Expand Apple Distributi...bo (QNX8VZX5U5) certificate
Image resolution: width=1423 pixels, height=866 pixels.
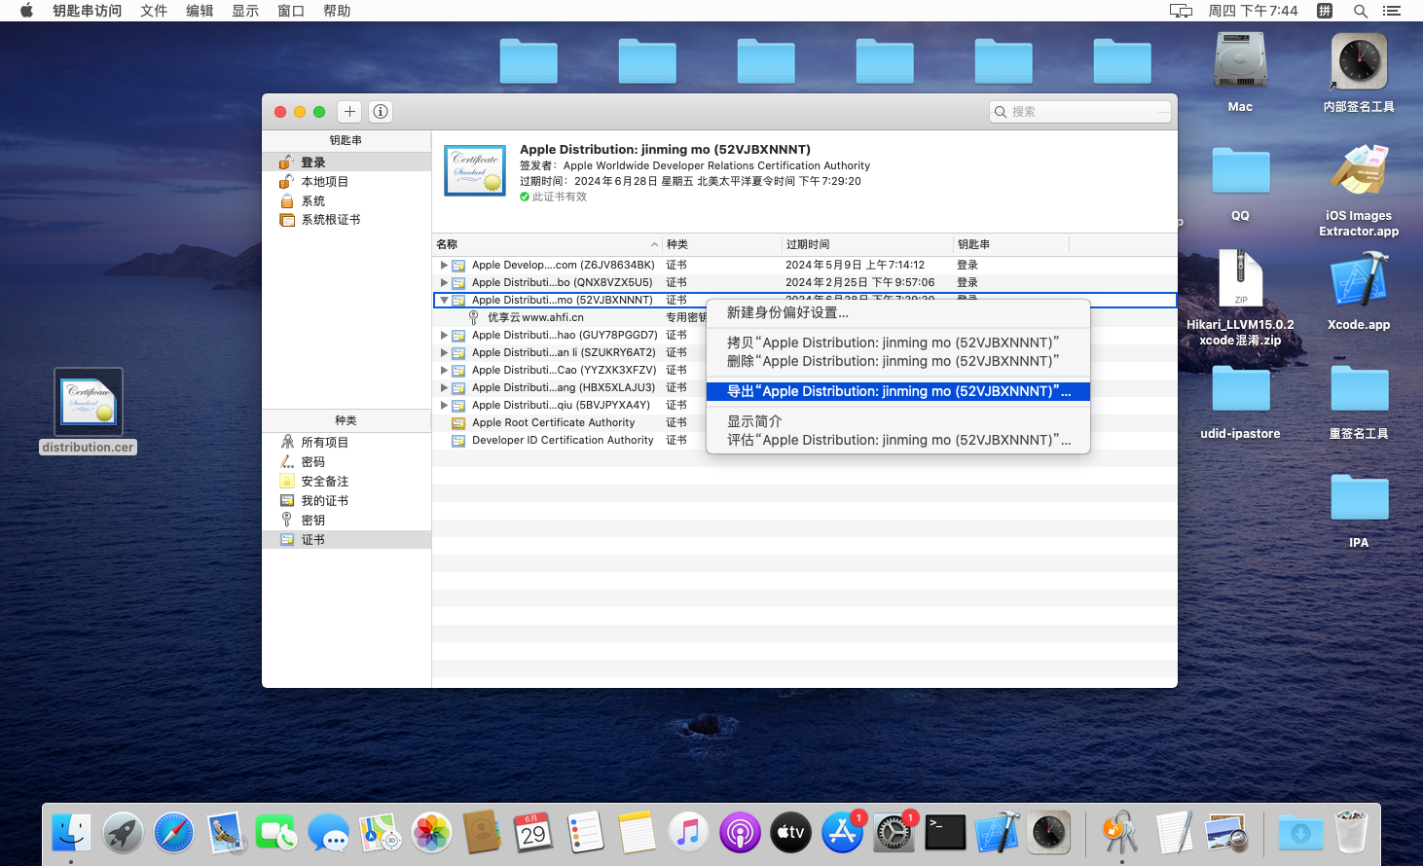point(444,282)
